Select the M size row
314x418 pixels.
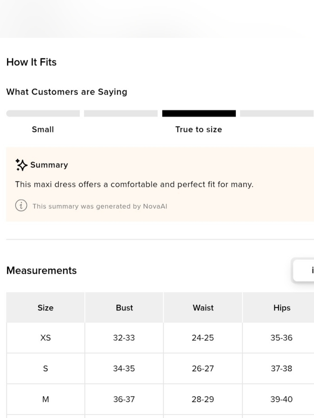[x=160, y=399]
